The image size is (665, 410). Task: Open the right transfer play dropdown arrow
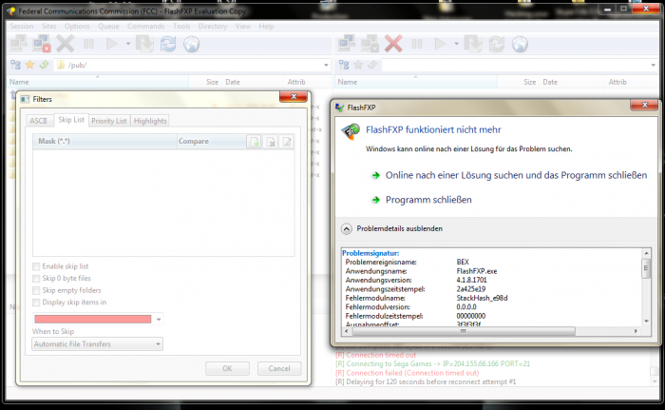click(456, 44)
